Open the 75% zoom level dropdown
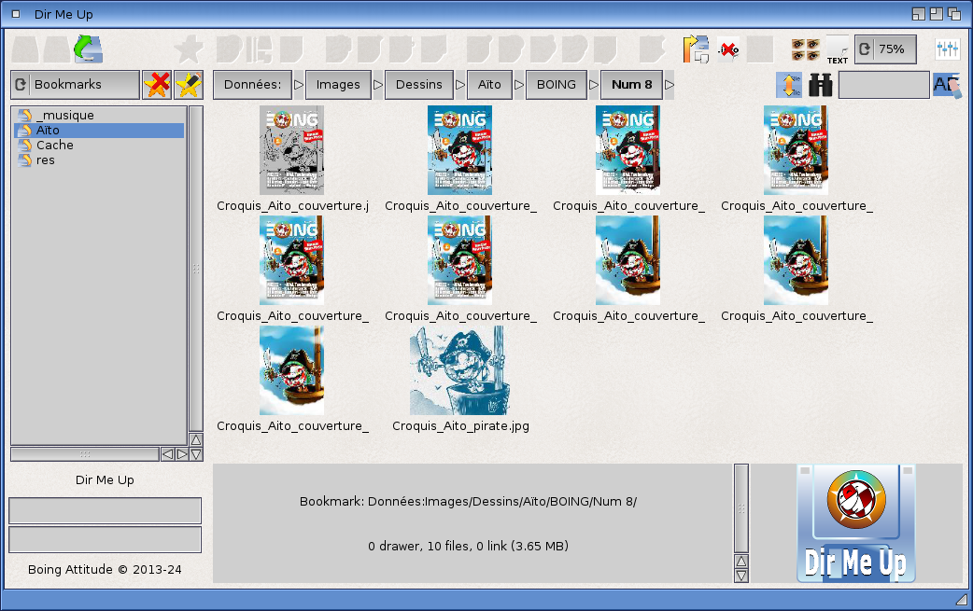The height and width of the screenshot is (611, 973). [x=884, y=49]
